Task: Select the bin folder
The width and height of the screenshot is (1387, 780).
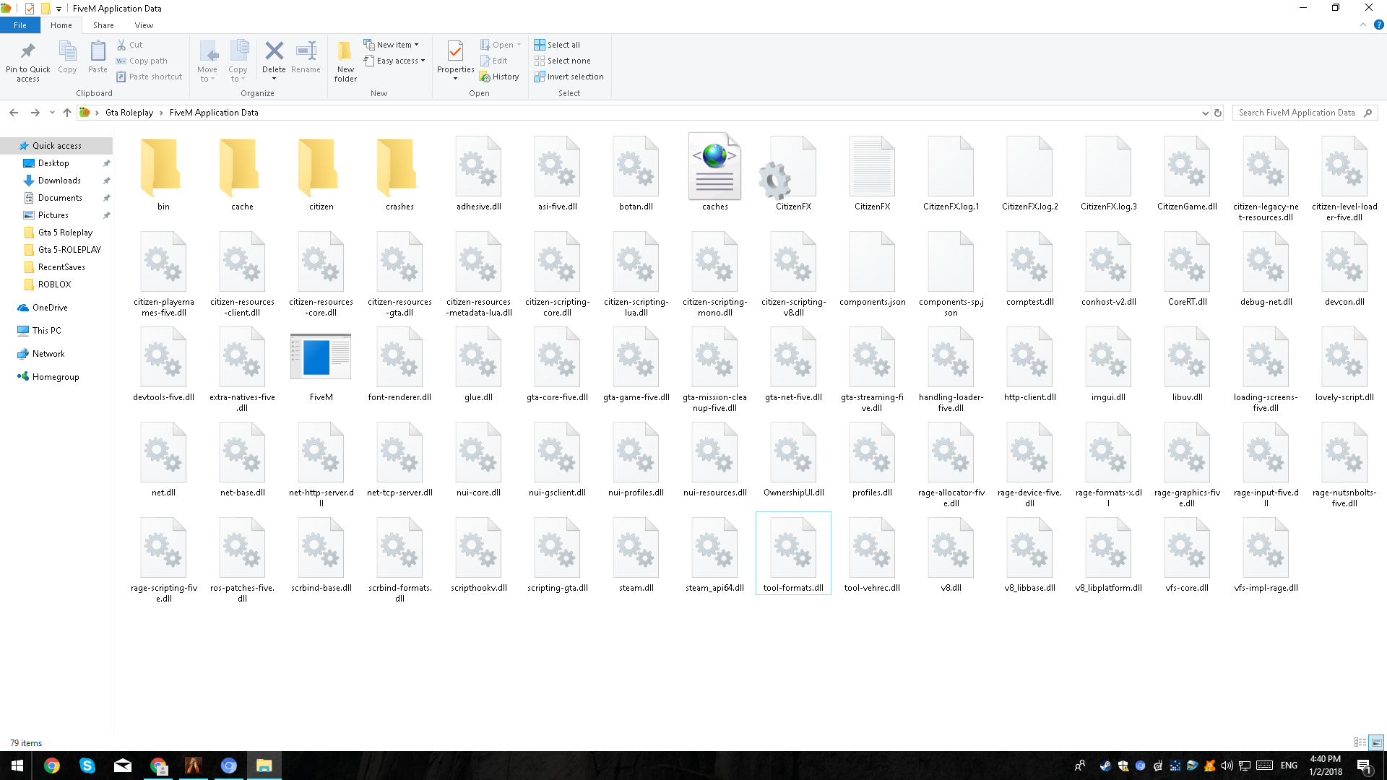Action: [163, 172]
